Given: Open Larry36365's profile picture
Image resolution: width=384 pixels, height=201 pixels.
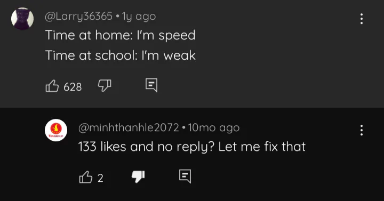Looking at the screenshot, I should point(22,19).
